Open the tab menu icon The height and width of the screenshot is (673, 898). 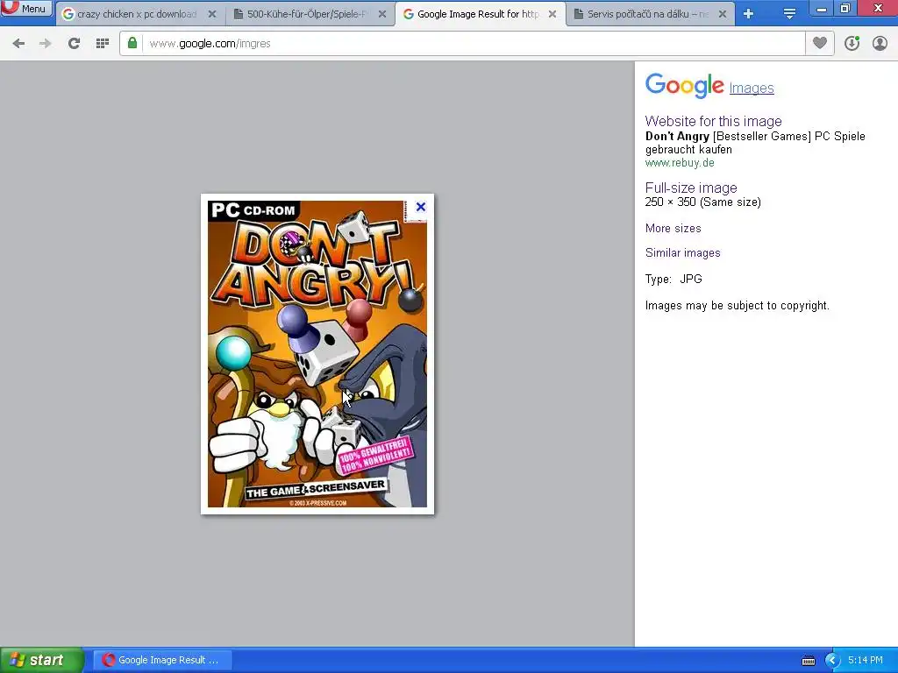tap(790, 14)
